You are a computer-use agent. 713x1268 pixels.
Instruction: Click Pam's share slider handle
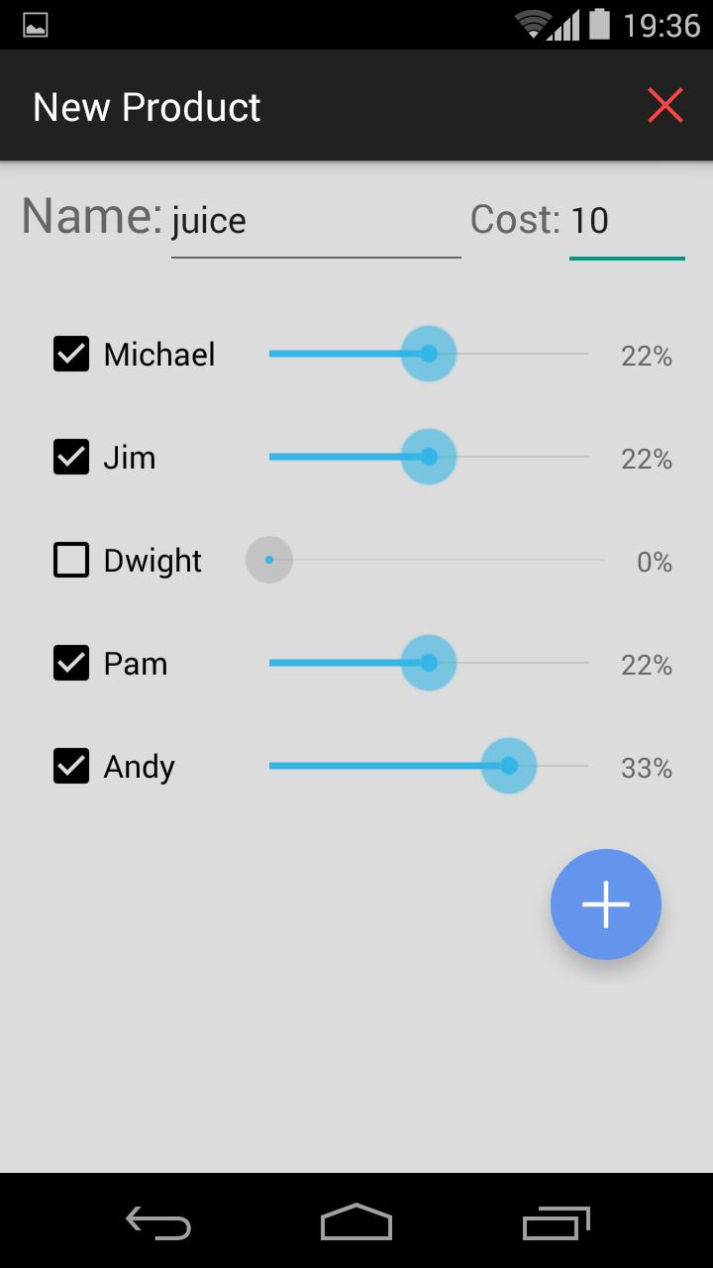(x=429, y=663)
